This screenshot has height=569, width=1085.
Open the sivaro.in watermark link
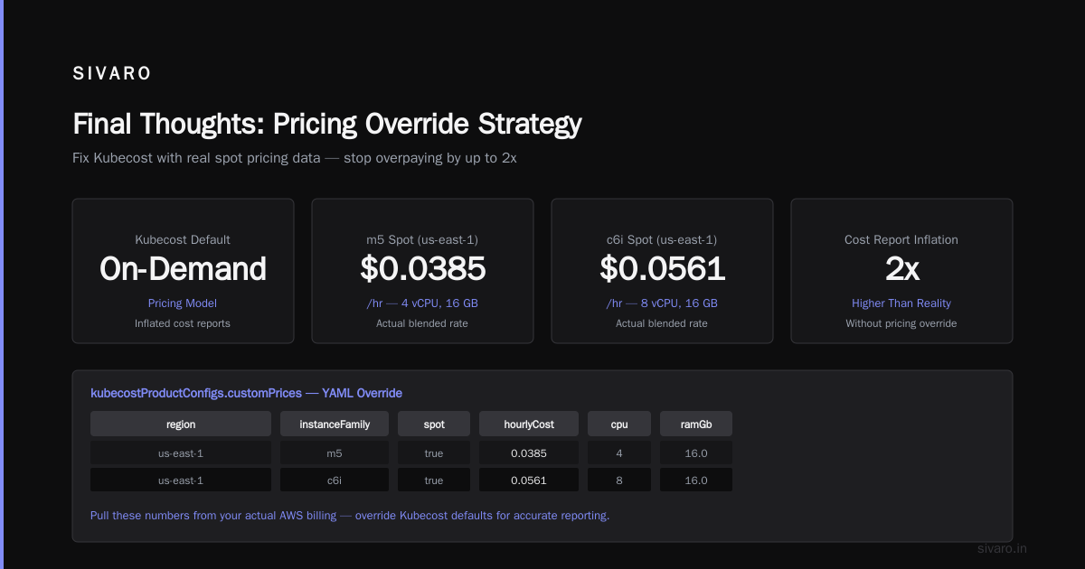point(1003,548)
